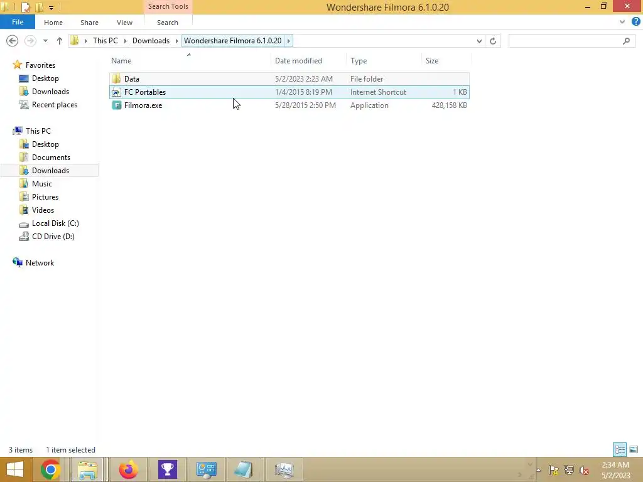
Task: Expand the root folder breadcrumb arrow
Action: point(85,41)
